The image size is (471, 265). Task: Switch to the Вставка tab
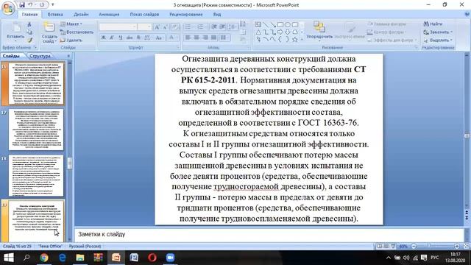pyautogui.click(x=55, y=15)
